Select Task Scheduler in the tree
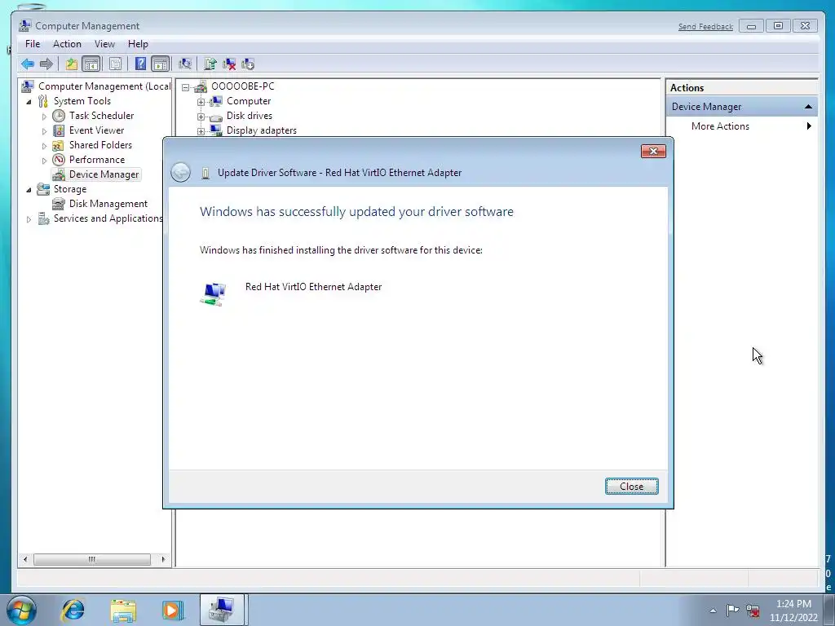Screen dimensions: 835x626 (x=101, y=116)
